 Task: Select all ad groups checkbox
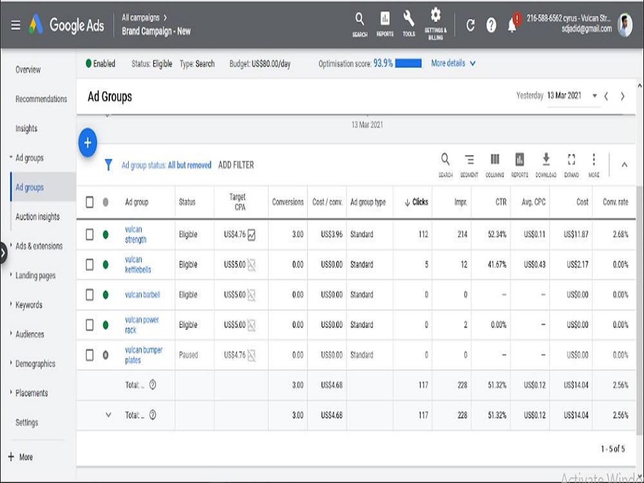(90, 202)
